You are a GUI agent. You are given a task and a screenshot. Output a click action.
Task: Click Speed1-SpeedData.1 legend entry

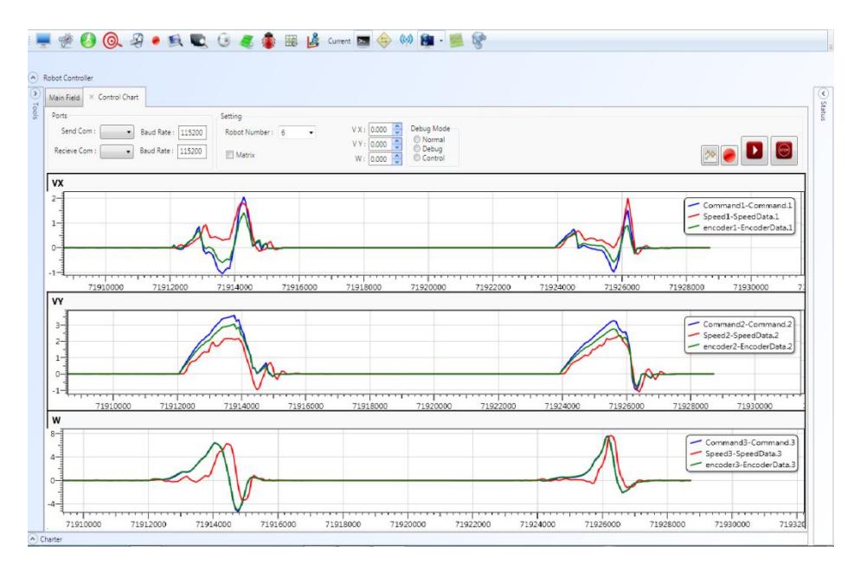(734, 216)
